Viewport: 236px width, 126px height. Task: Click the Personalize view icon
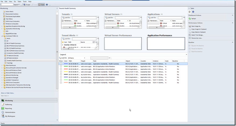[189, 38]
